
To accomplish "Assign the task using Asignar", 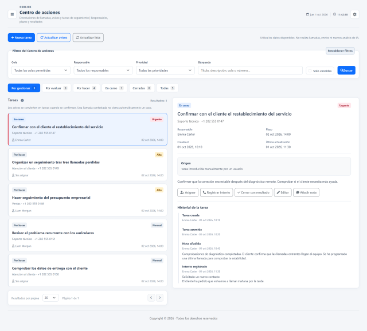I will coord(188,192).
